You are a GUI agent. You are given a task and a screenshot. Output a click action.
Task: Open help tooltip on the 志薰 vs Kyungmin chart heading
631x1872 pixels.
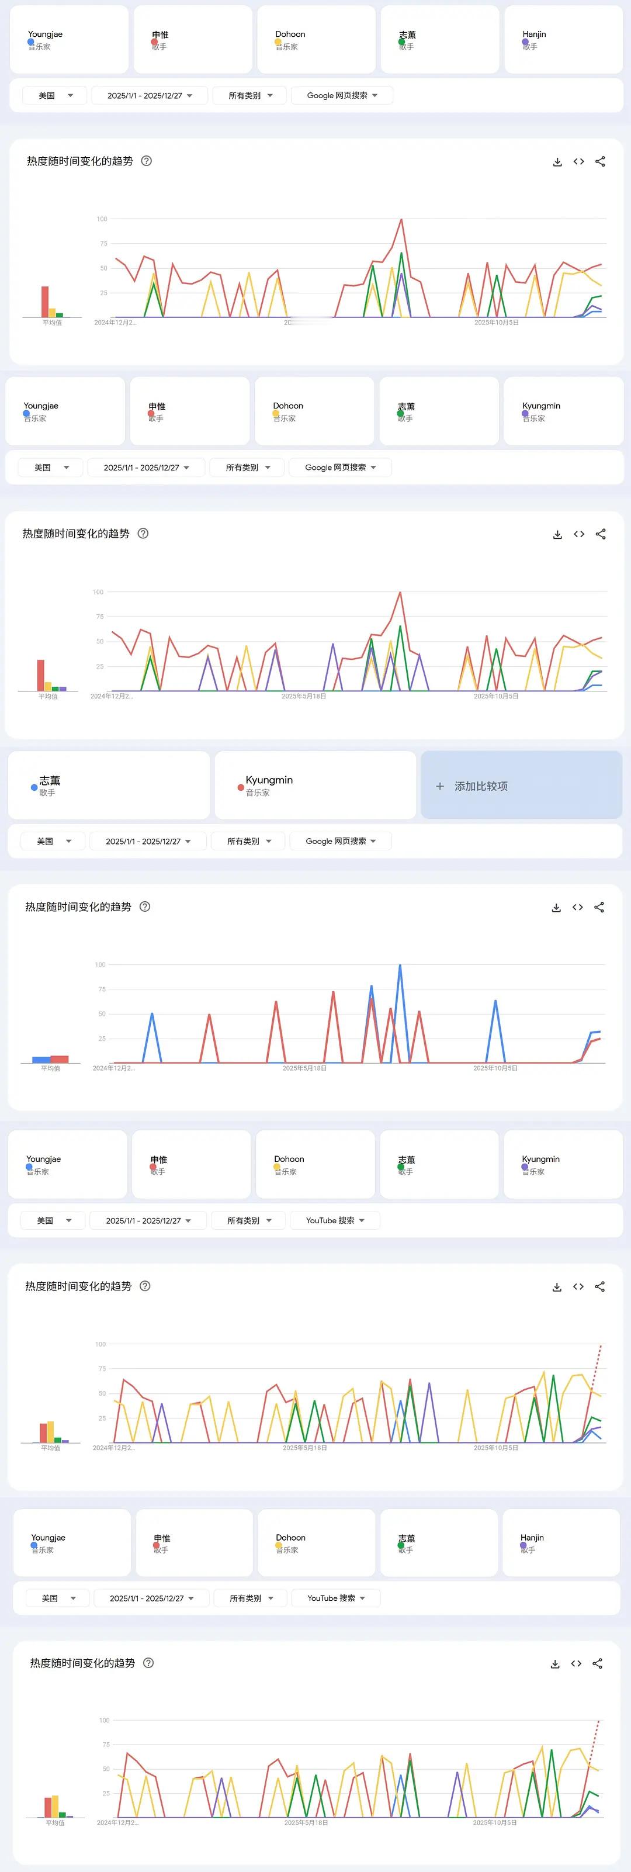(144, 907)
